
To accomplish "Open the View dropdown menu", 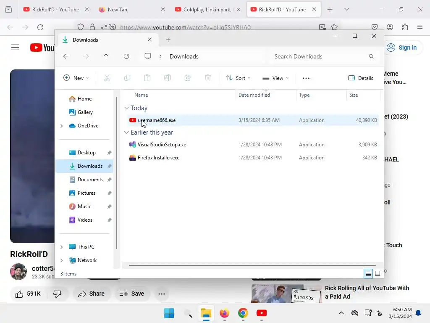I will (275, 78).
